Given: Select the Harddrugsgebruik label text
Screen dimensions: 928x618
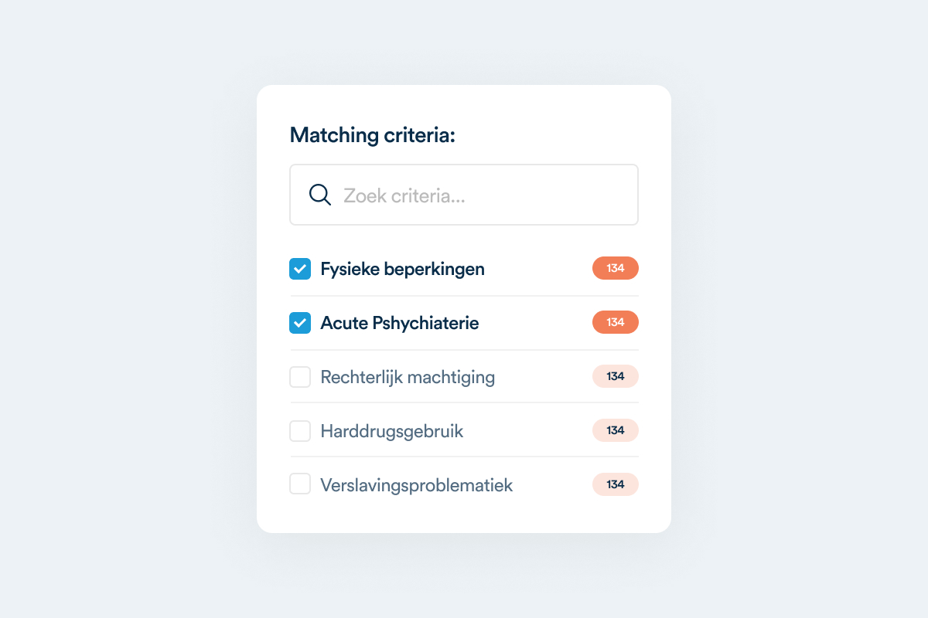Looking at the screenshot, I should 391,431.
